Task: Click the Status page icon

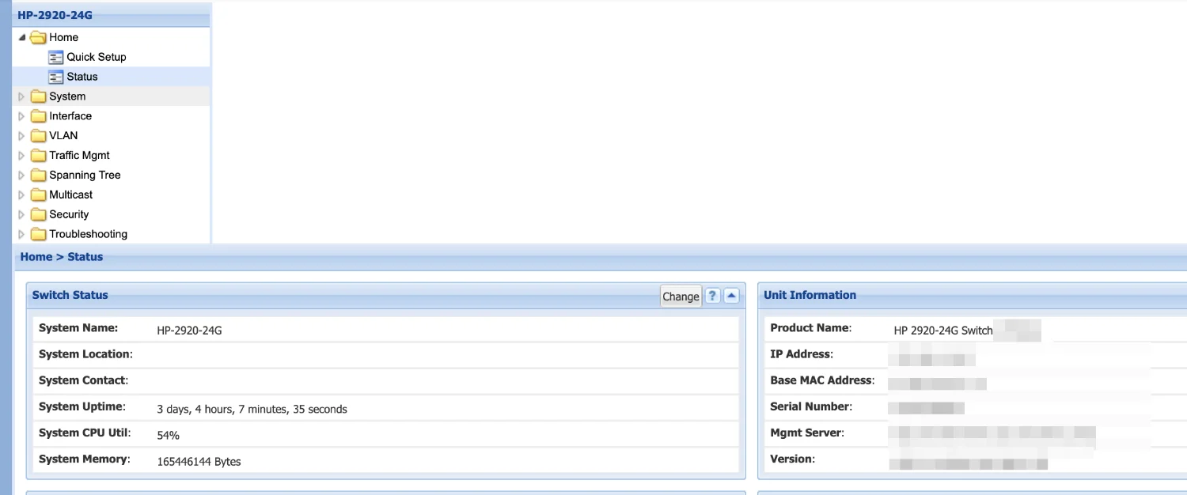Action: (55, 77)
